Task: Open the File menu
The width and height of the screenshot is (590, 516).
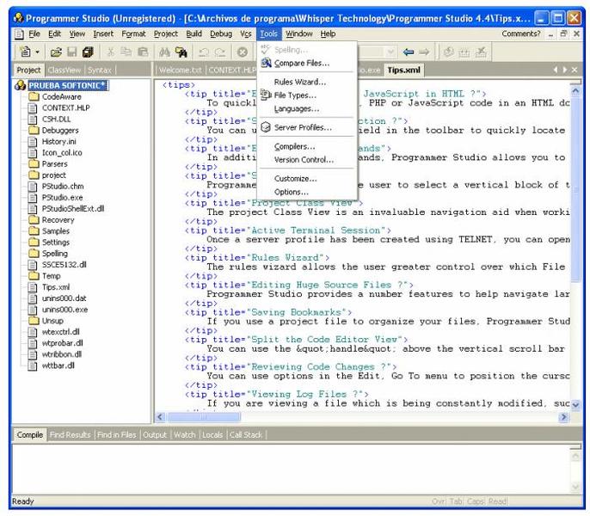Action: [34, 34]
